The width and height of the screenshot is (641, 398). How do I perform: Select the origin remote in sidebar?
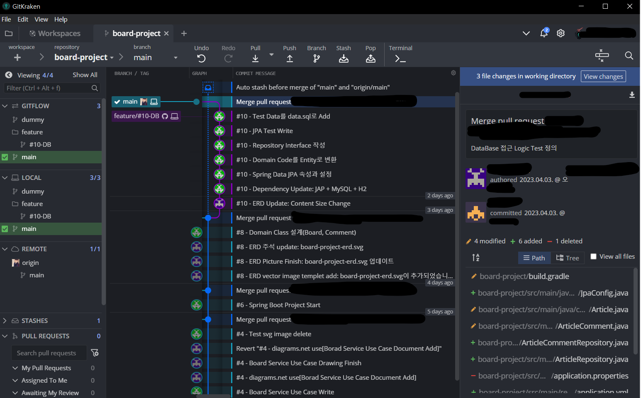click(x=30, y=263)
